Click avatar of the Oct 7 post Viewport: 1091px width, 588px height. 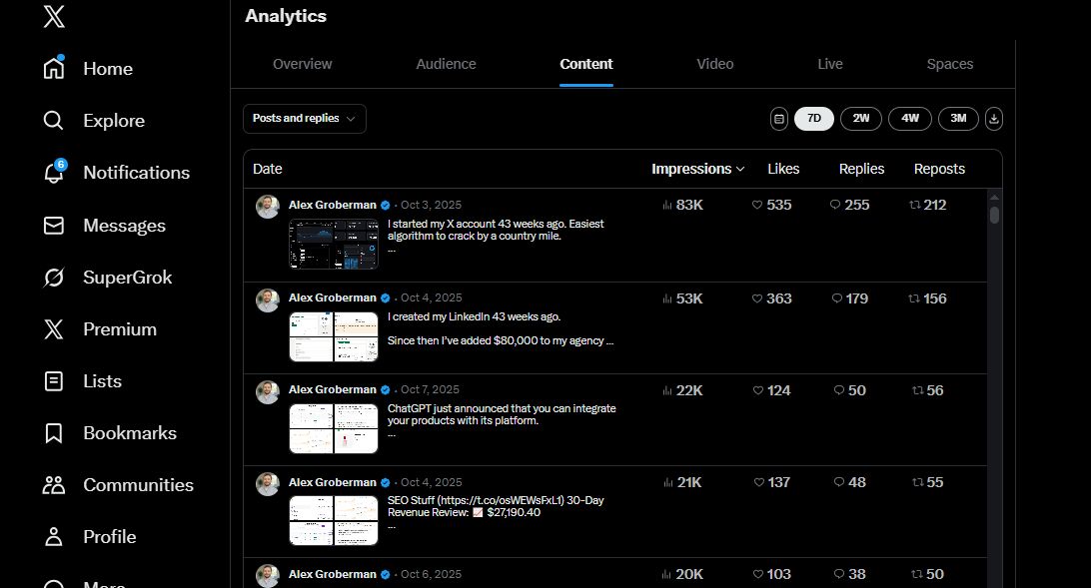268,392
